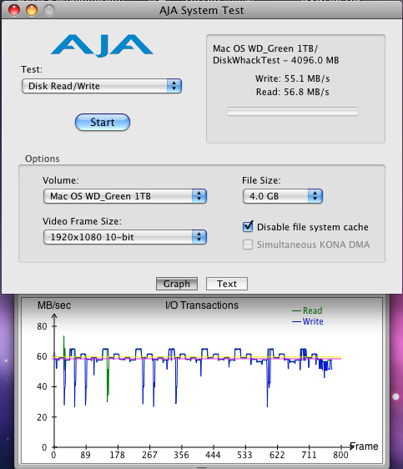Click the AJA logo
This screenshot has width=403, height=469.
[102, 45]
